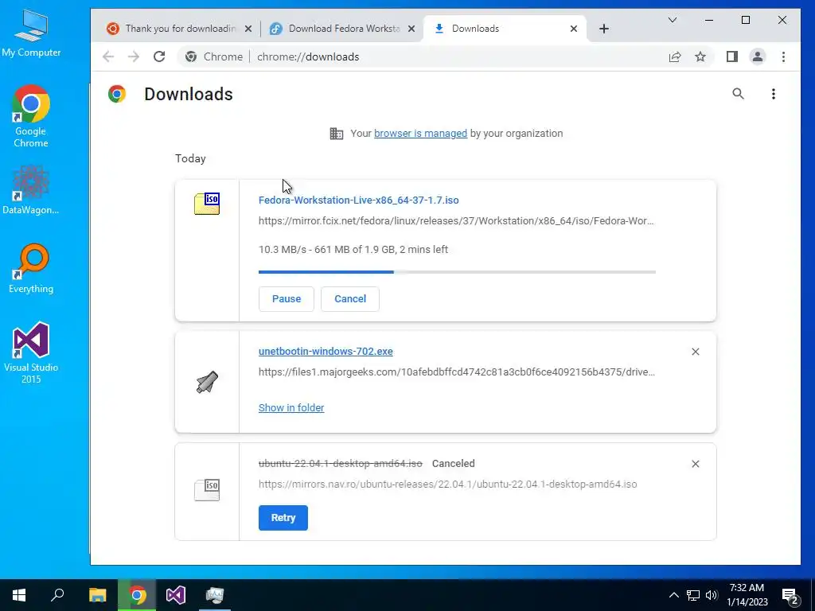
Task: Pause the Fedora ISO download
Action: (287, 299)
